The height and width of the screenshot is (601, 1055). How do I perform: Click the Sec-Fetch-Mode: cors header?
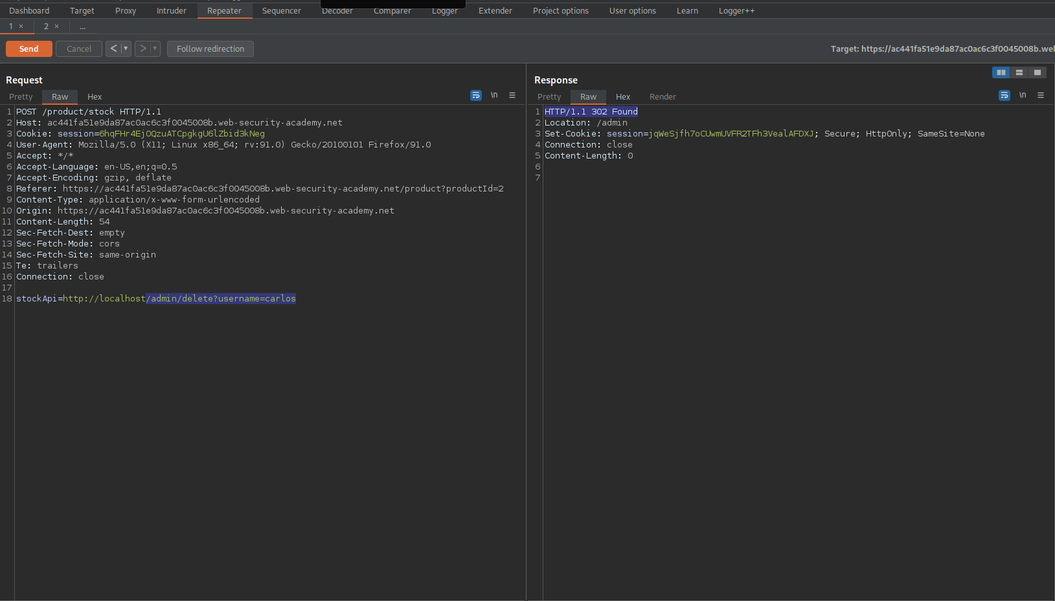coord(68,244)
